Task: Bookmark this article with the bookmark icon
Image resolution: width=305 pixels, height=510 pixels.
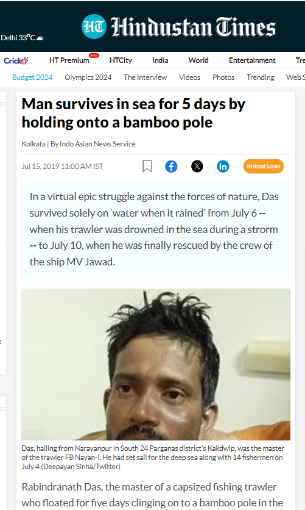Action: pyautogui.click(x=147, y=166)
